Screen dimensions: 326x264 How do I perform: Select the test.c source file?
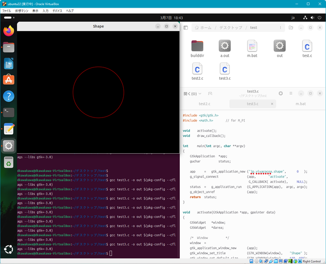coord(307,46)
